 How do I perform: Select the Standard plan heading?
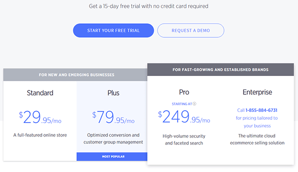pyautogui.click(x=40, y=93)
